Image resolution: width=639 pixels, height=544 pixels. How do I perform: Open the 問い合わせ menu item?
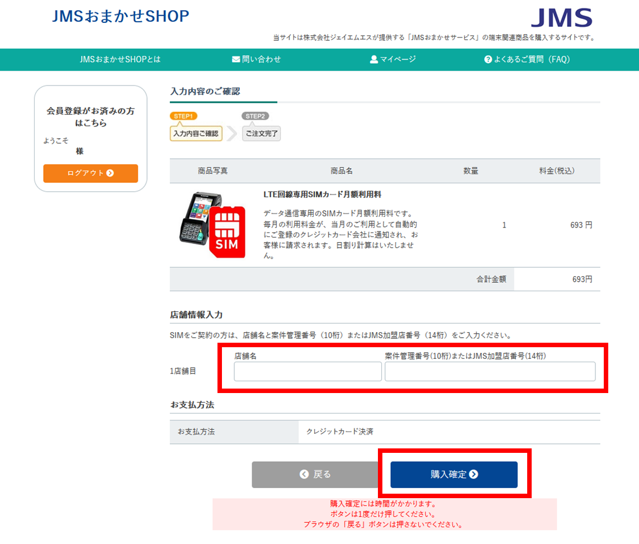[x=257, y=59]
